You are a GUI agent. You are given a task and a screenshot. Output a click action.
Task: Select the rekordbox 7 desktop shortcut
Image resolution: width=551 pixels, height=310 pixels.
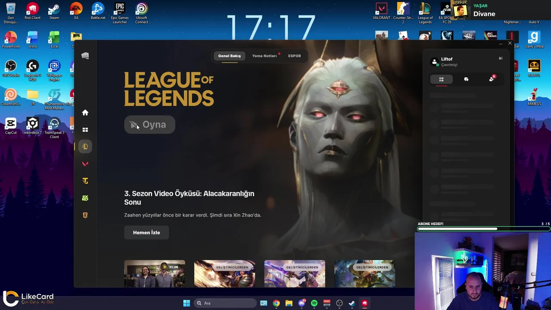pos(32,126)
